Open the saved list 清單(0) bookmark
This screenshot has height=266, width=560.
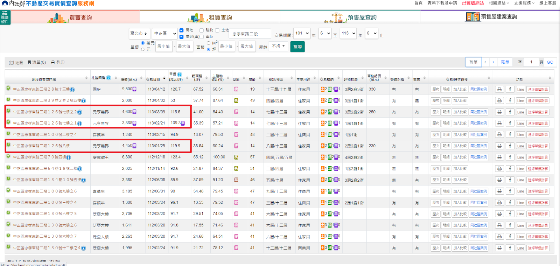click(x=37, y=62)
